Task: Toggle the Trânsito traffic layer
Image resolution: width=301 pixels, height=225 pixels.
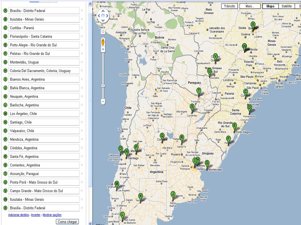Action: point(230,6)
